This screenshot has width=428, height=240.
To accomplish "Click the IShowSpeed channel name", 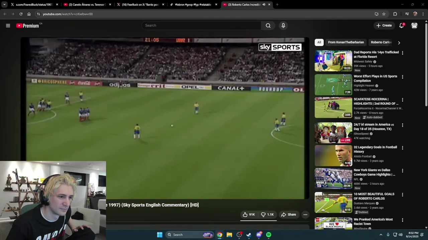I will point(361,134).
